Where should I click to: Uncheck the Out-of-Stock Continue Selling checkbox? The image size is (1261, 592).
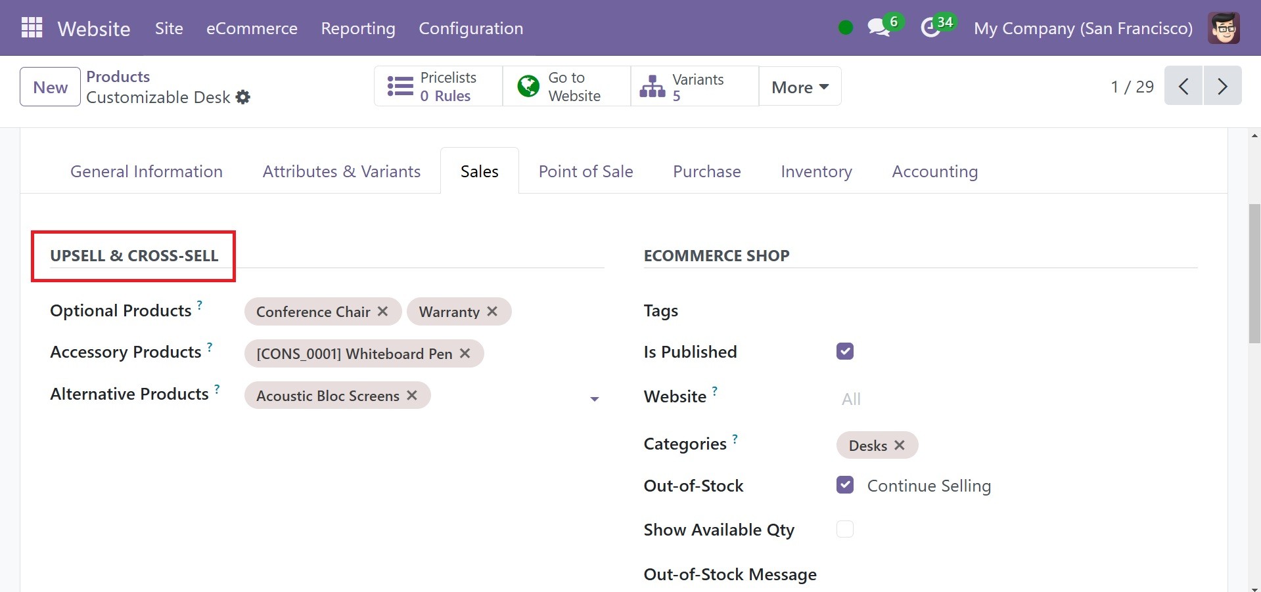coord(845,485)
